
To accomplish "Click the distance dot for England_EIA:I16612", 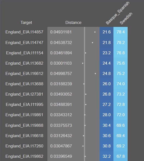I will coord(95,74).
